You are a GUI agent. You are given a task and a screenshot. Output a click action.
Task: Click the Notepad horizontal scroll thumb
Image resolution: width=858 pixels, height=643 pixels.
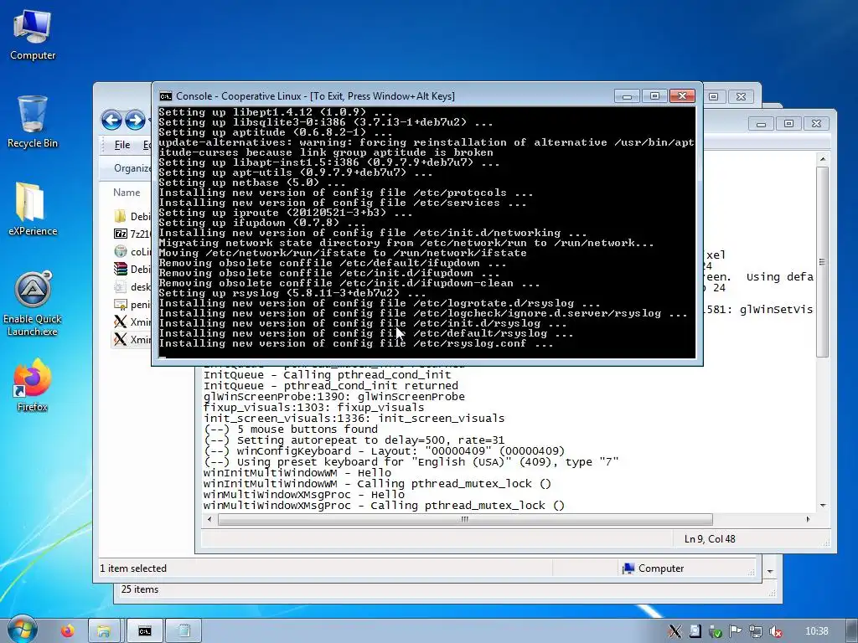coord(464,519)
